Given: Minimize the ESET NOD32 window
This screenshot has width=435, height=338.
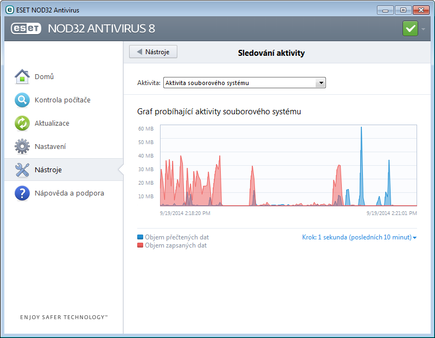Looking at the screenshot, I should 385,10.
